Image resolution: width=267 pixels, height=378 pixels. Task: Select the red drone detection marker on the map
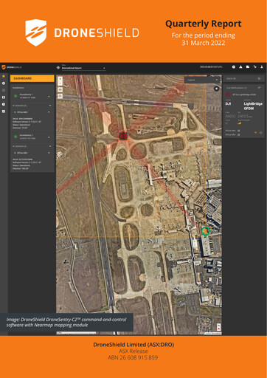tap(123, 136)
